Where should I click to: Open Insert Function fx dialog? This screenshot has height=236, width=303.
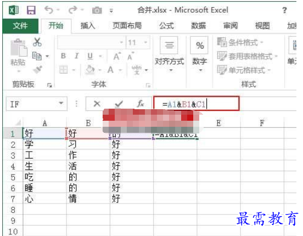tap(141, 104)
